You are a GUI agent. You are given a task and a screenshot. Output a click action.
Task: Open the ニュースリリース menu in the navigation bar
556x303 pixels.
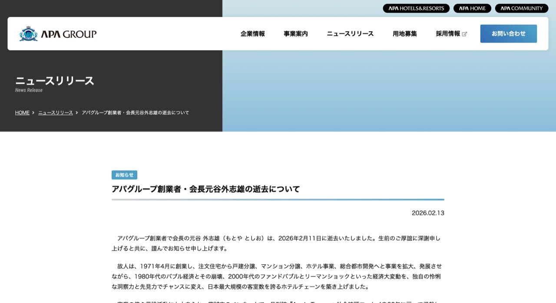point(350,33)
